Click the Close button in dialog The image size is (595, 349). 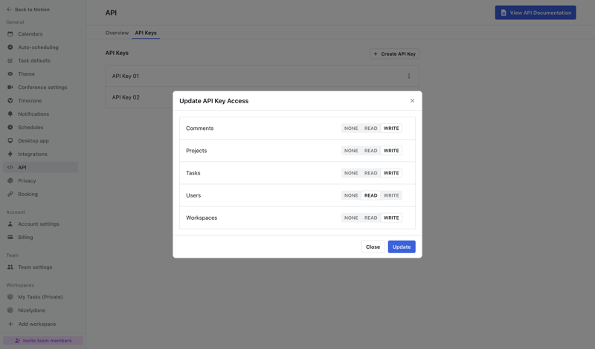tap(373, 247)
